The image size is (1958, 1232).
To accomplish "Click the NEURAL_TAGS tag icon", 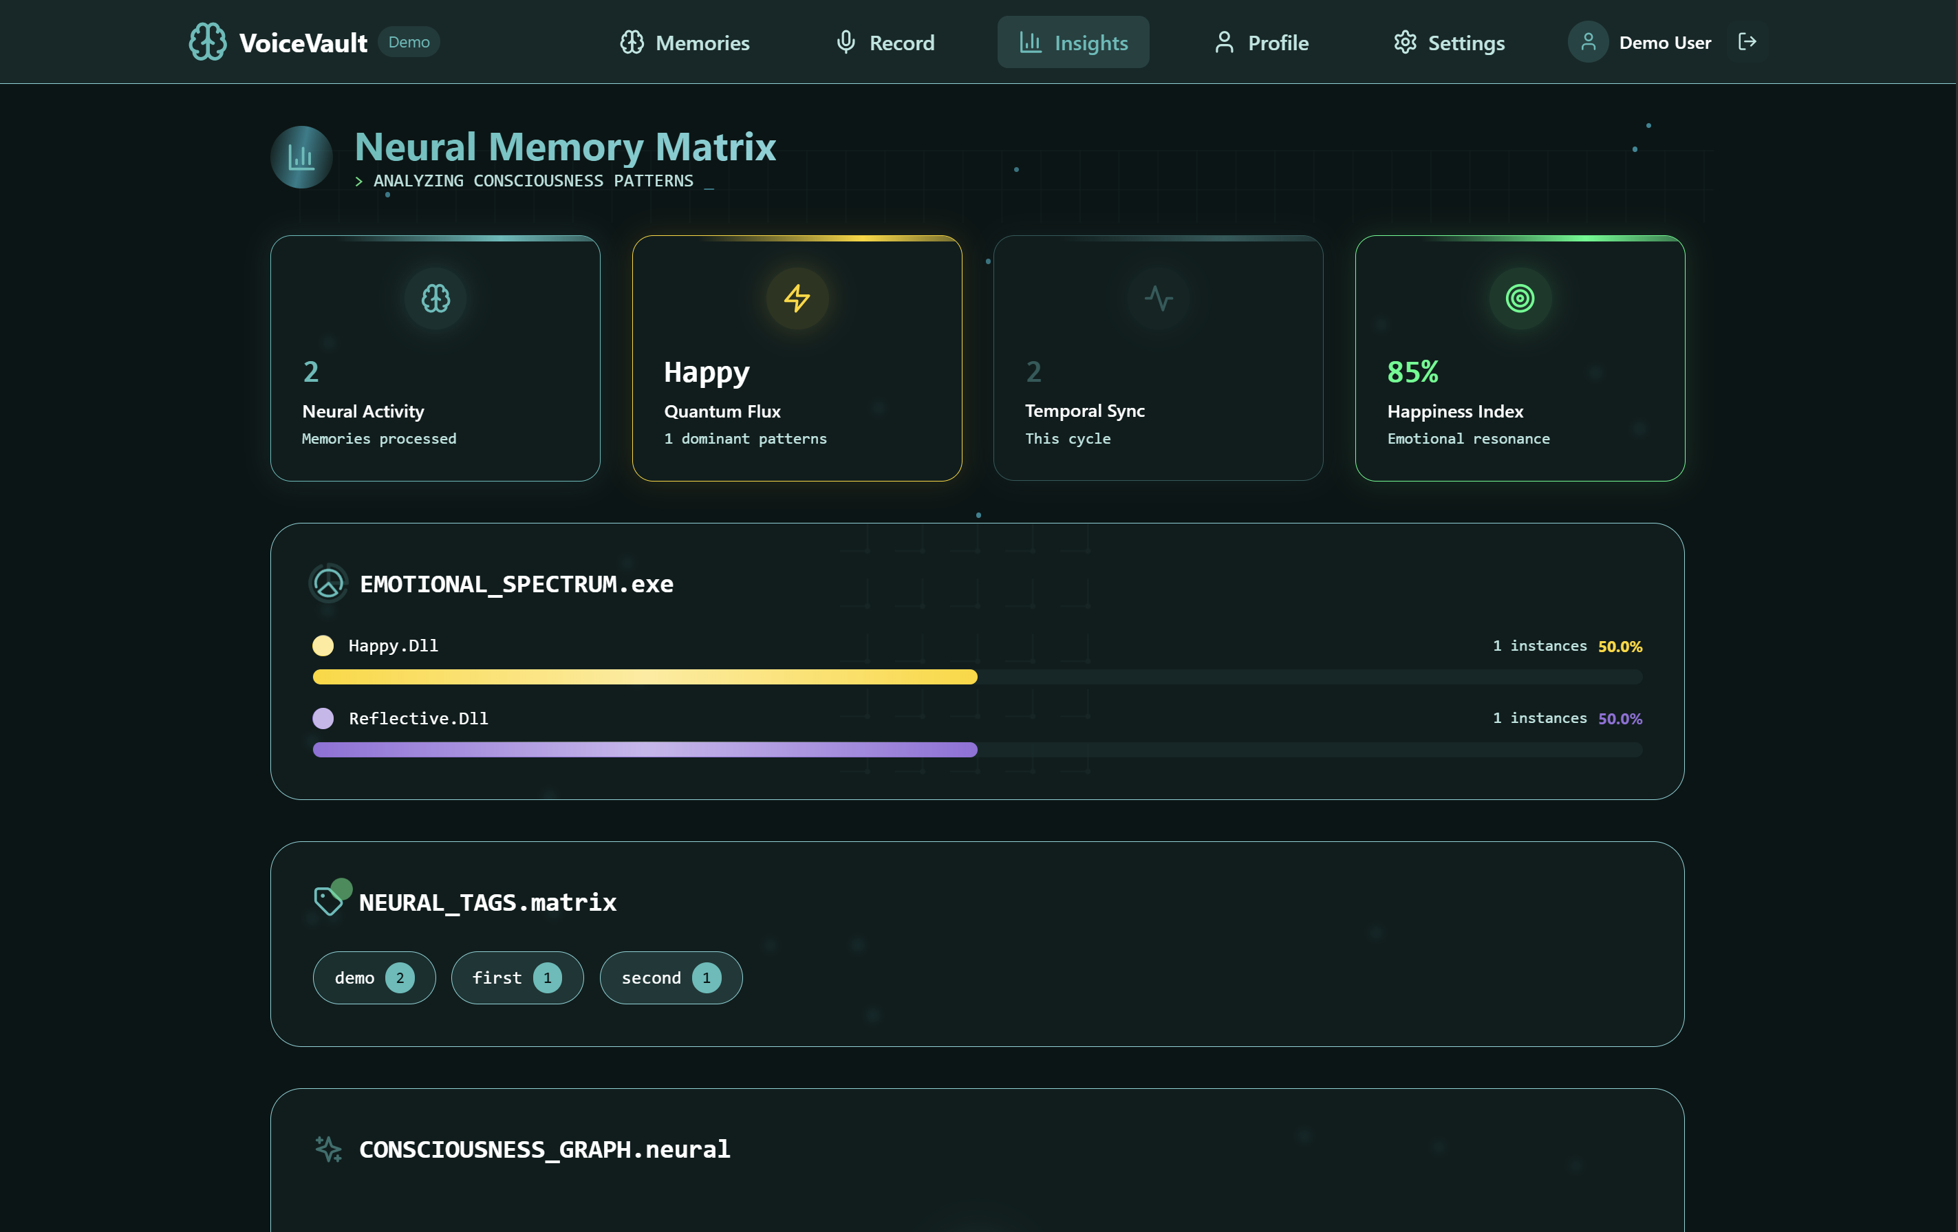I will 328,901.
